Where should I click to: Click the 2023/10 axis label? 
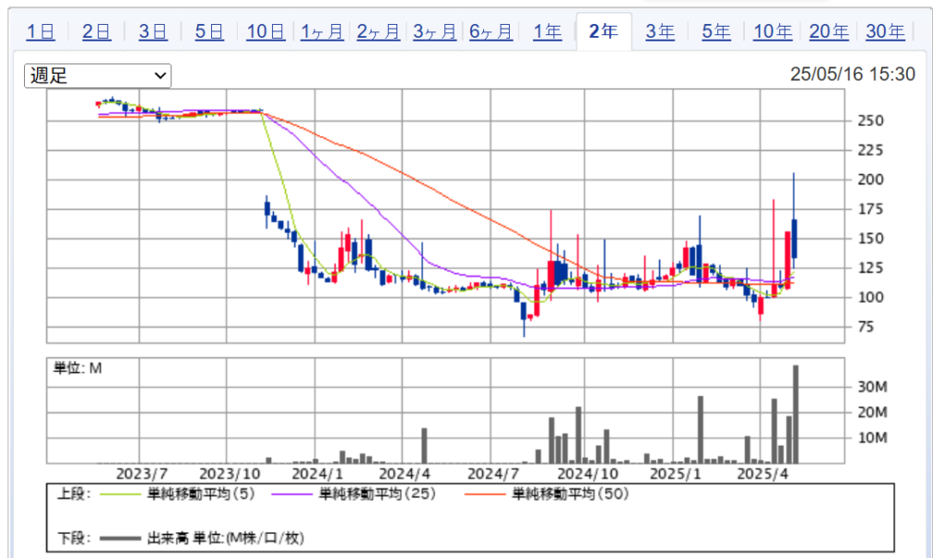point(230,474)
